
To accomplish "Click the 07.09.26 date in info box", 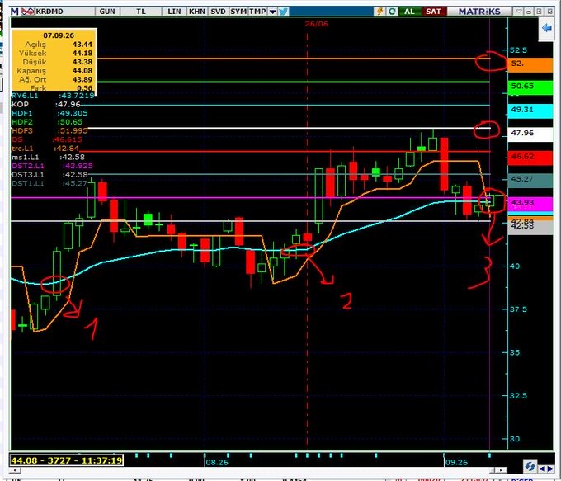I will [59, 35].
